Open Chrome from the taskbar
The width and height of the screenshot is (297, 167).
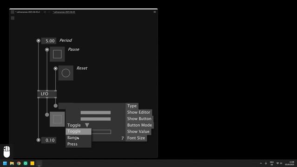(19, 163)
